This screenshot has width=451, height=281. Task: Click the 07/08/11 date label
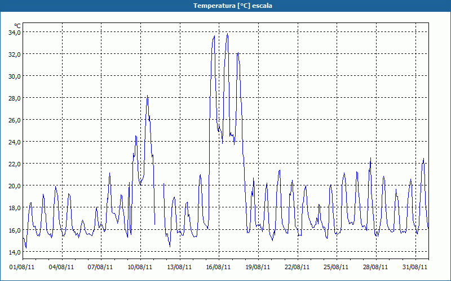coord(100,267)
